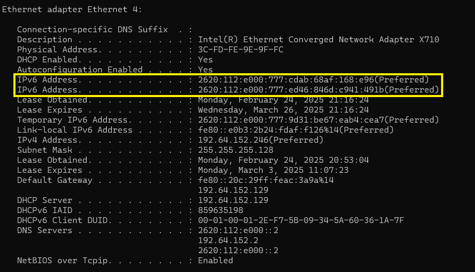Click the lease obtained time 20:53:04

283,160
